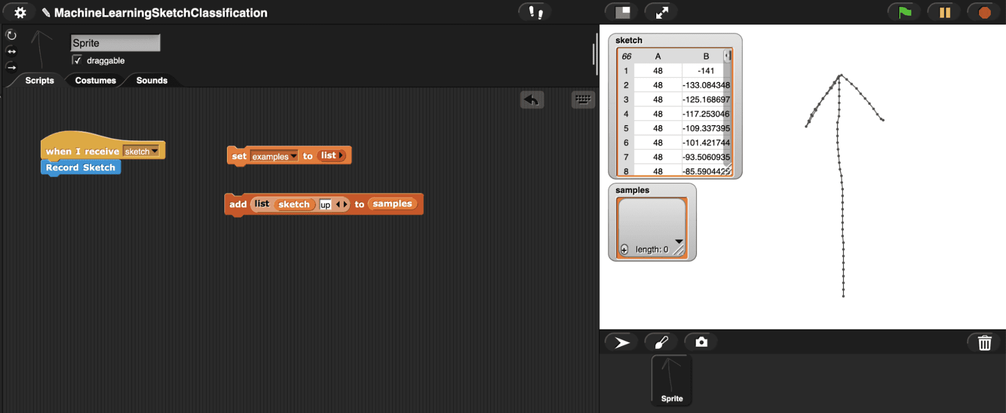Add a new turtle sprite

tap(622, 343)
